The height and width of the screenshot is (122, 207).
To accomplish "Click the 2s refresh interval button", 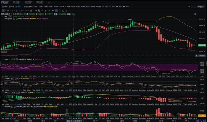I will point(189,6).
